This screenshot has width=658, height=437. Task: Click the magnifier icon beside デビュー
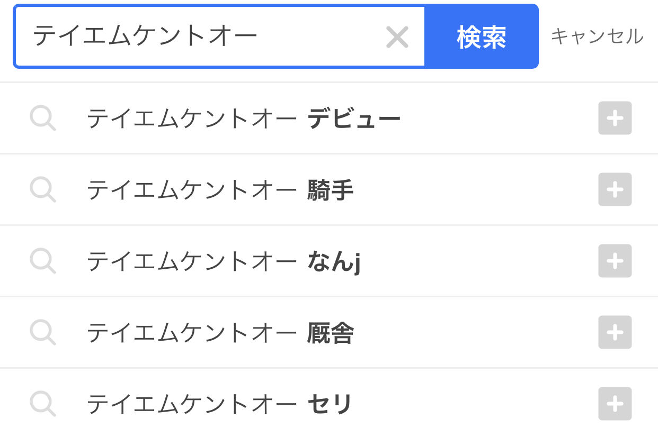click(42, 118)
